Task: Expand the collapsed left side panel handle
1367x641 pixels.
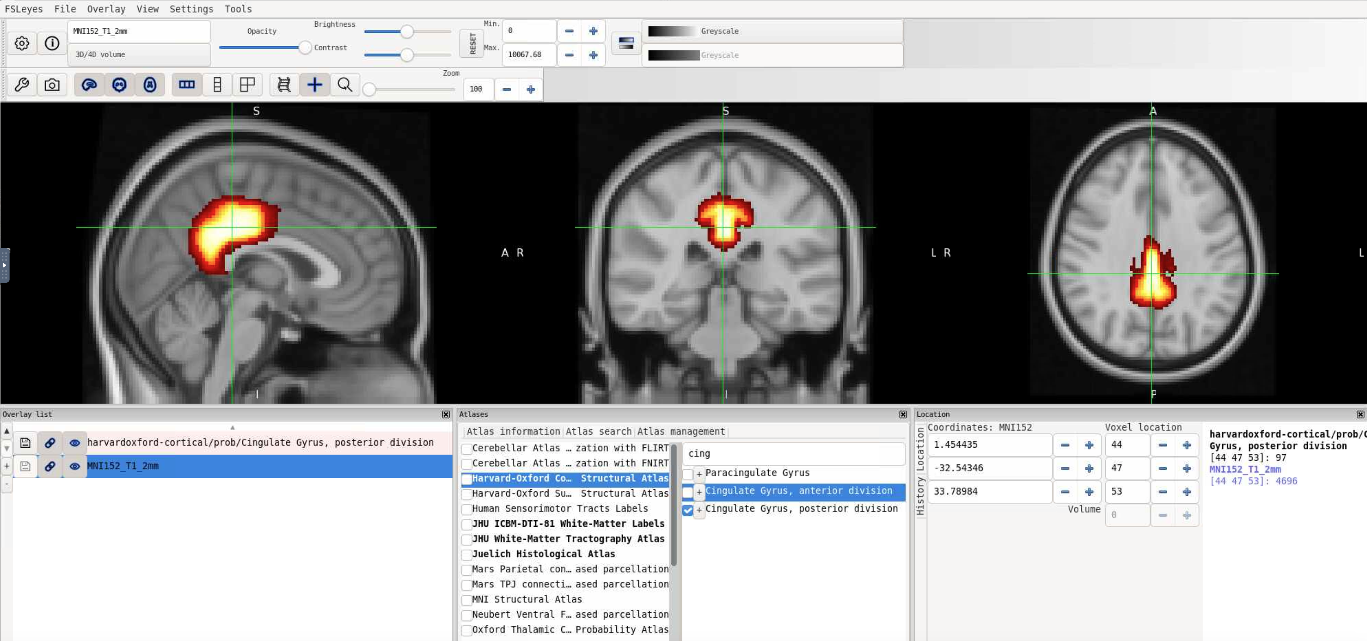Action: click(x=4, y=265)
